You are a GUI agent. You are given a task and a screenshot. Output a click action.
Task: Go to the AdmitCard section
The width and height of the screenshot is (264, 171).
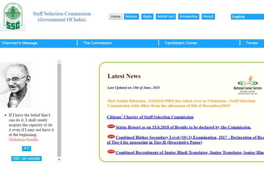pos(166,17)
